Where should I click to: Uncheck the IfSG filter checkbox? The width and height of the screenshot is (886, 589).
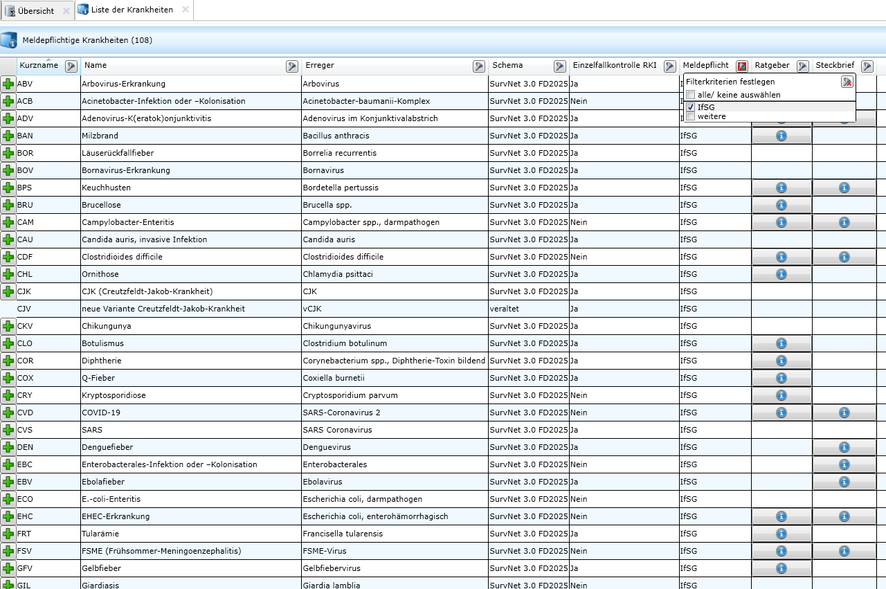(690, 107)
